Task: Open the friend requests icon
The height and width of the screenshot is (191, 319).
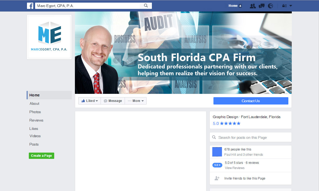Action: pos(253,6)
